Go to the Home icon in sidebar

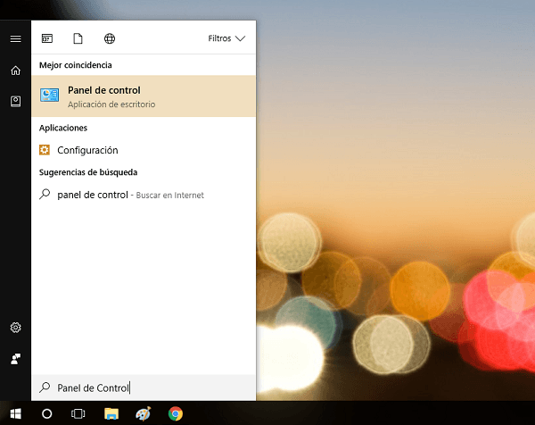15,71
